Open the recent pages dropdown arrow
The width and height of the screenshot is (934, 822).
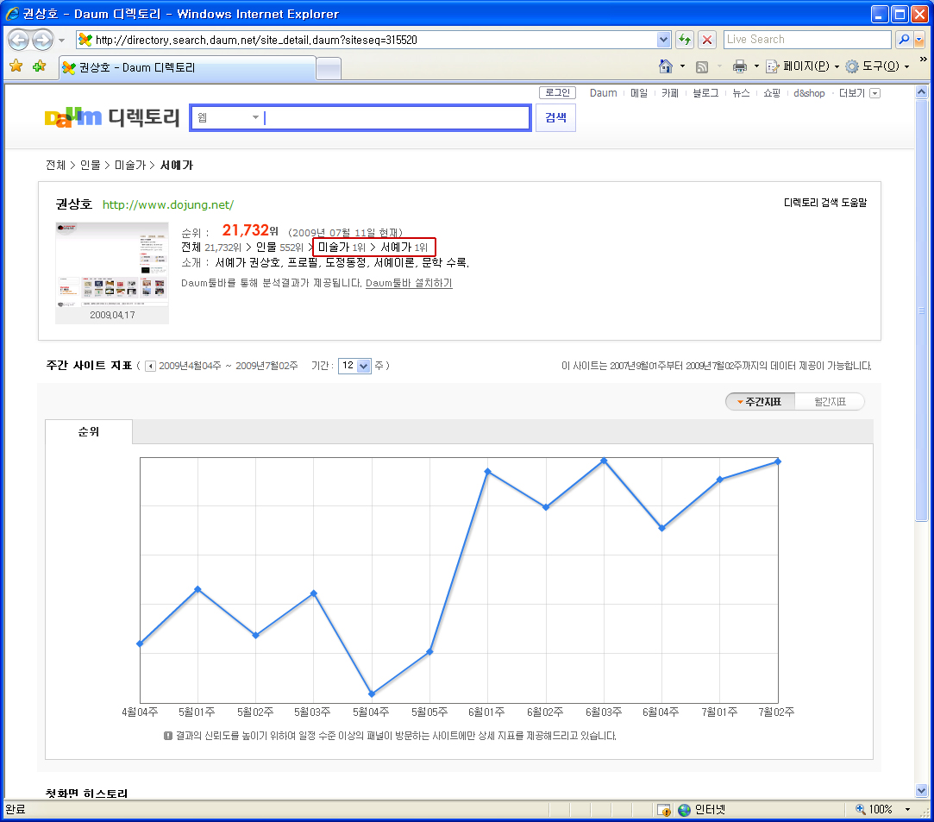pyautogui.click(x=62, y=41)
